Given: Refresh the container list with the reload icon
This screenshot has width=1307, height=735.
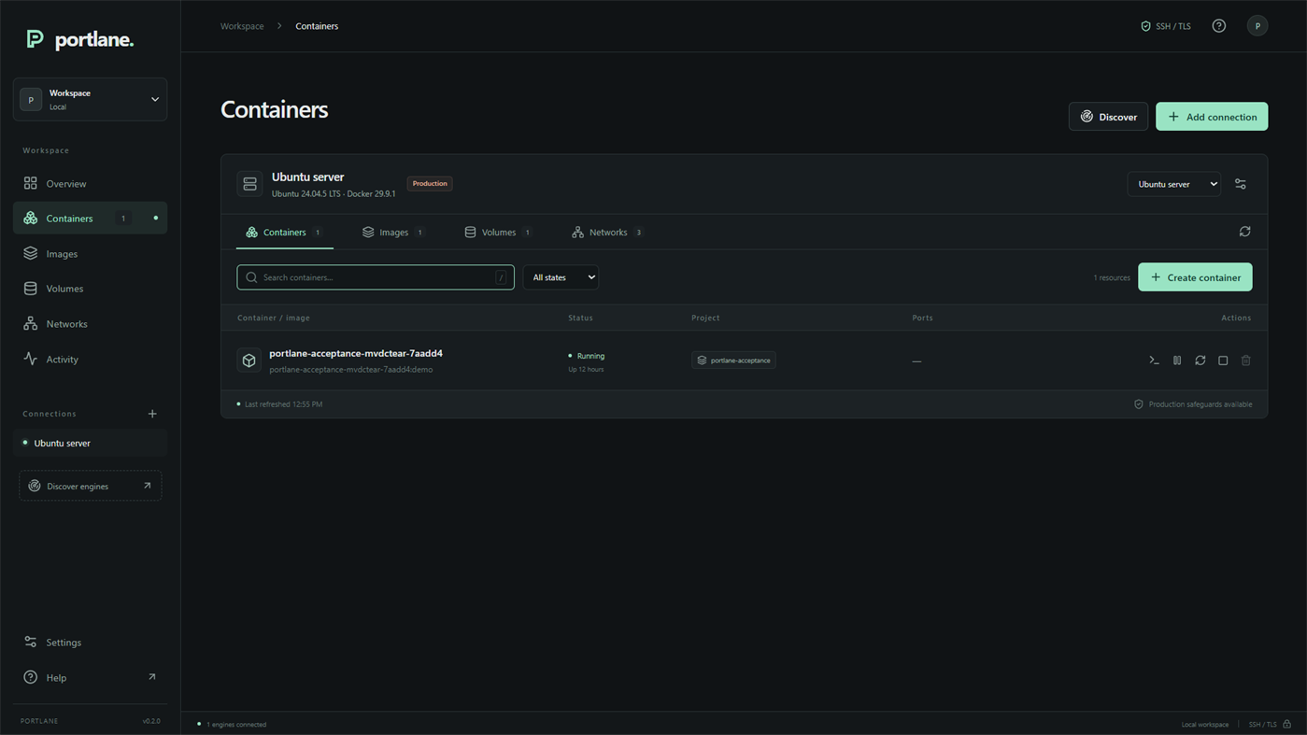Looking at the screenshot, I should tap(1244, 232).
